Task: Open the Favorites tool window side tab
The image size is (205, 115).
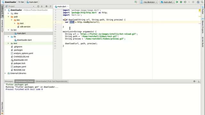Action: [x=2, y=108]
